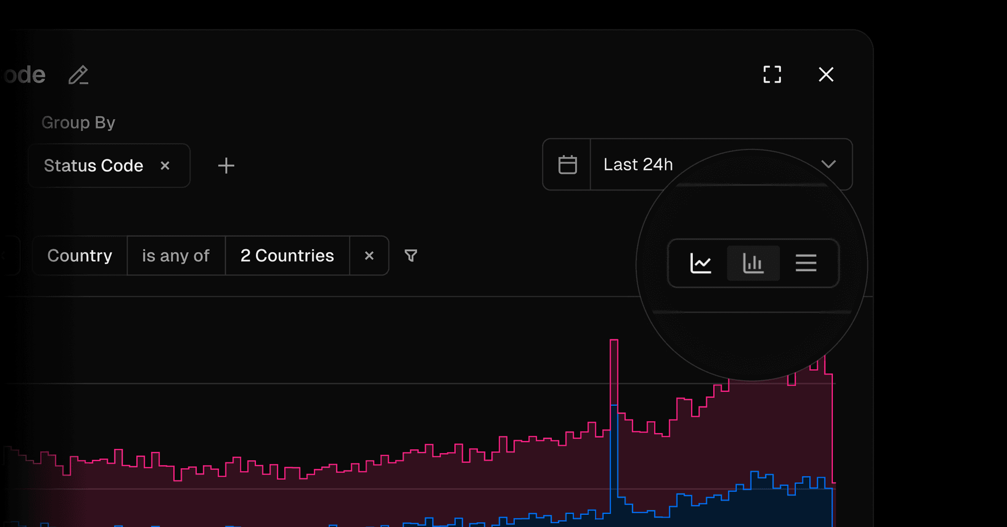
Task: Add a new Group By field
Action: click(x=226, y=166)
